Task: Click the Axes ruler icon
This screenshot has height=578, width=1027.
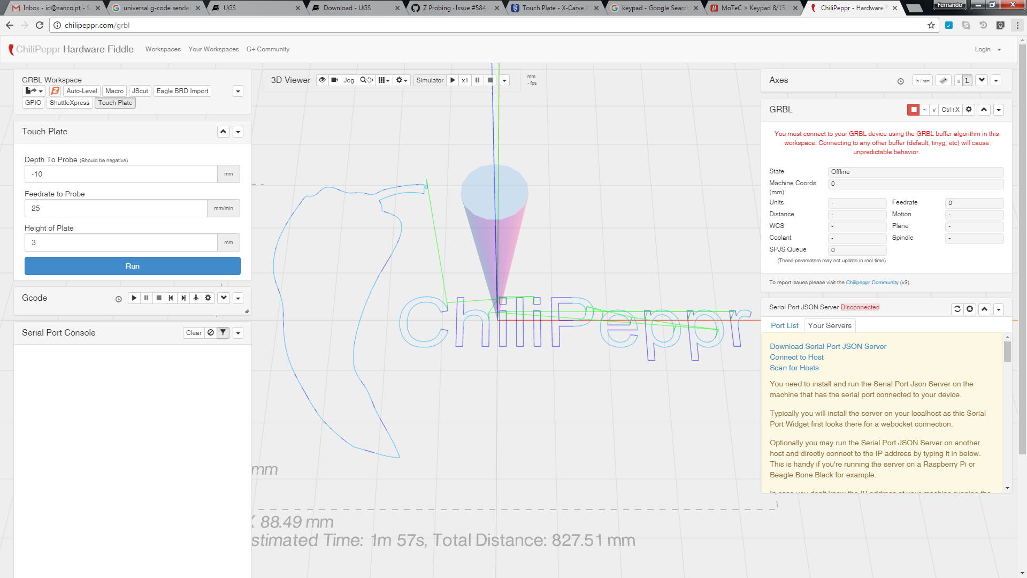Action: coord(944,80)
